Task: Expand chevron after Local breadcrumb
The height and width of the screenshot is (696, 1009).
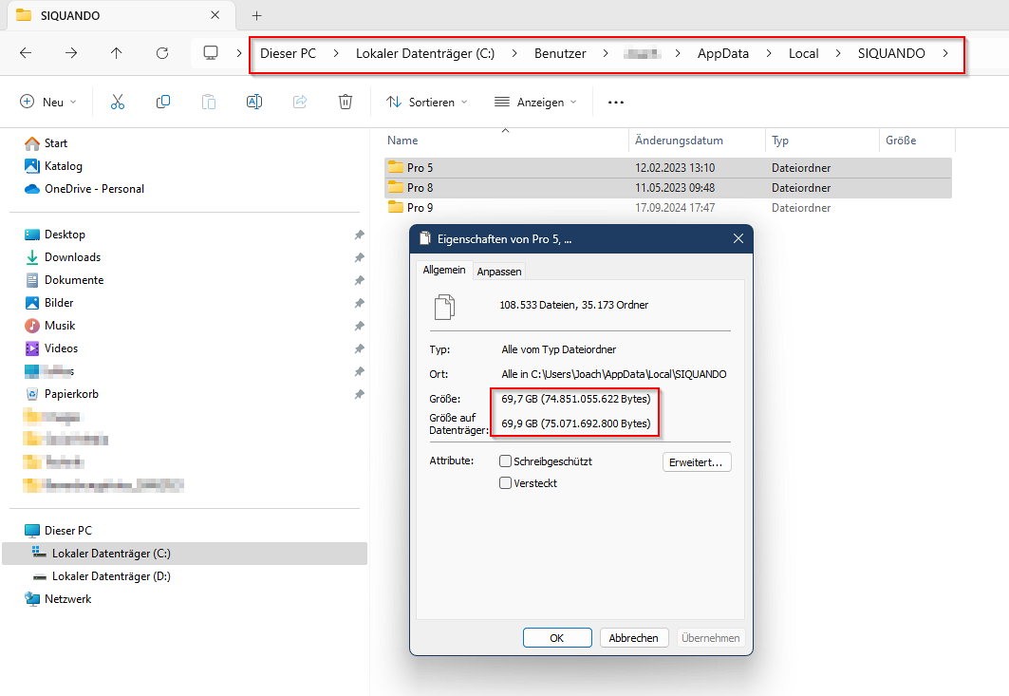Action: click(838, 53)
